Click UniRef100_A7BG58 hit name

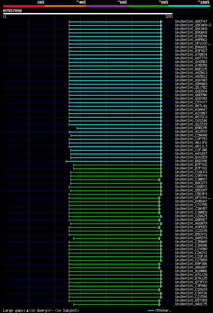pos(191,65)
